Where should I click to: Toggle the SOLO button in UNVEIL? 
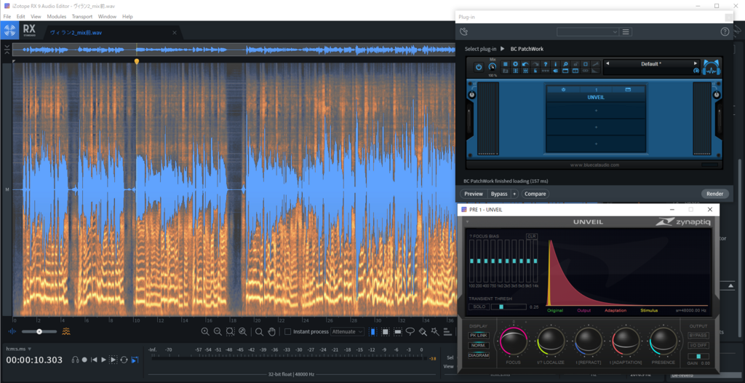point(479,307)
